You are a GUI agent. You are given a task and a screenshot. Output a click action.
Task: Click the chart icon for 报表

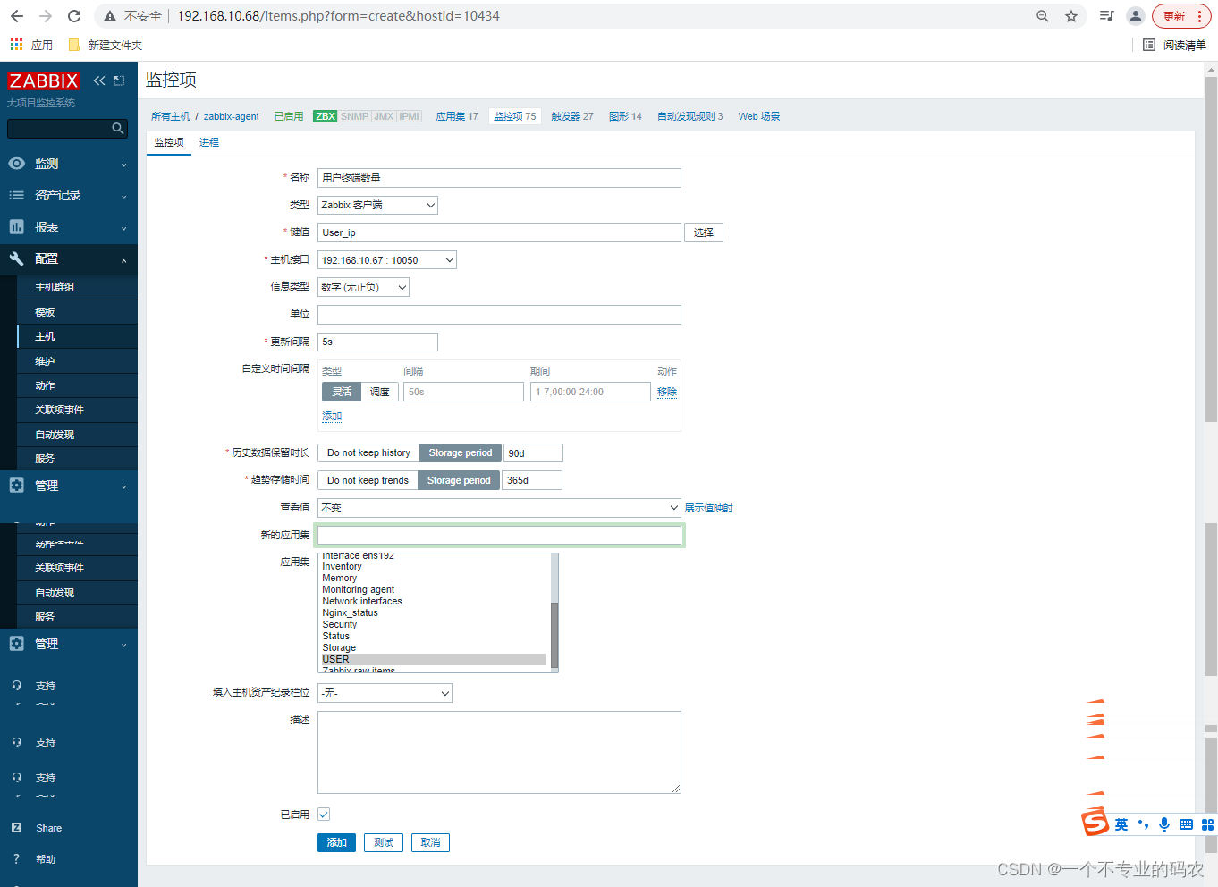pyautogui.click(x=16, y=227)
